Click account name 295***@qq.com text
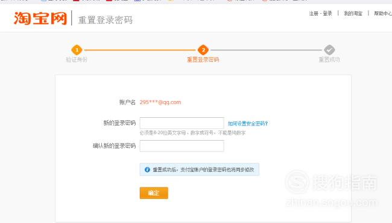This screenshot has width=392, height=223. [x=160, y=102]
